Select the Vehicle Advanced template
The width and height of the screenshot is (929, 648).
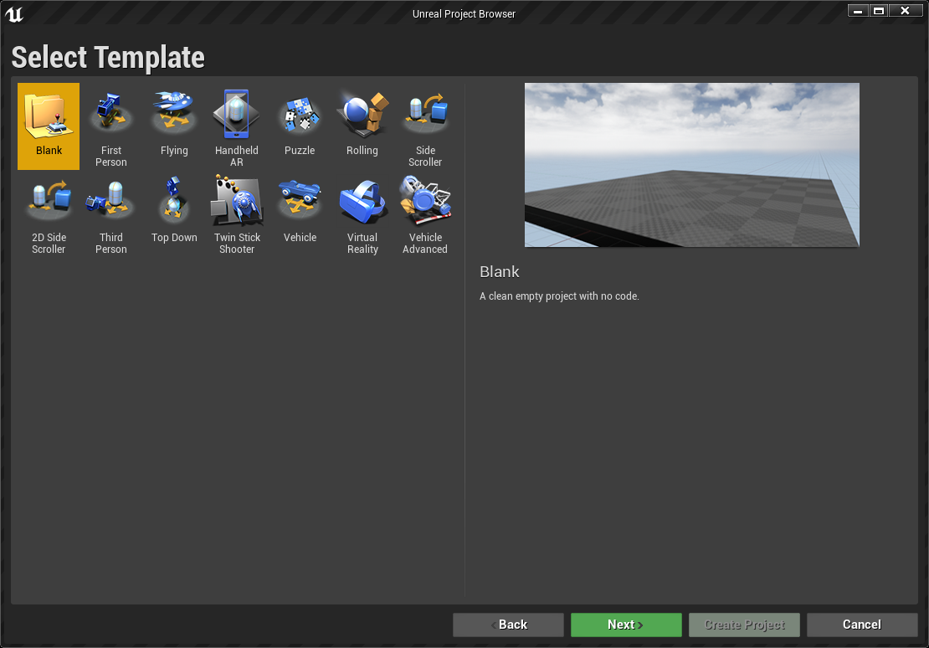click(x=425, y=213)
